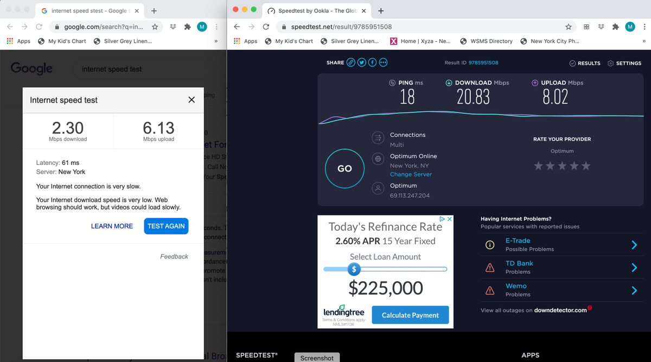
Task: Click Change Server link
Action: (411, 175)
